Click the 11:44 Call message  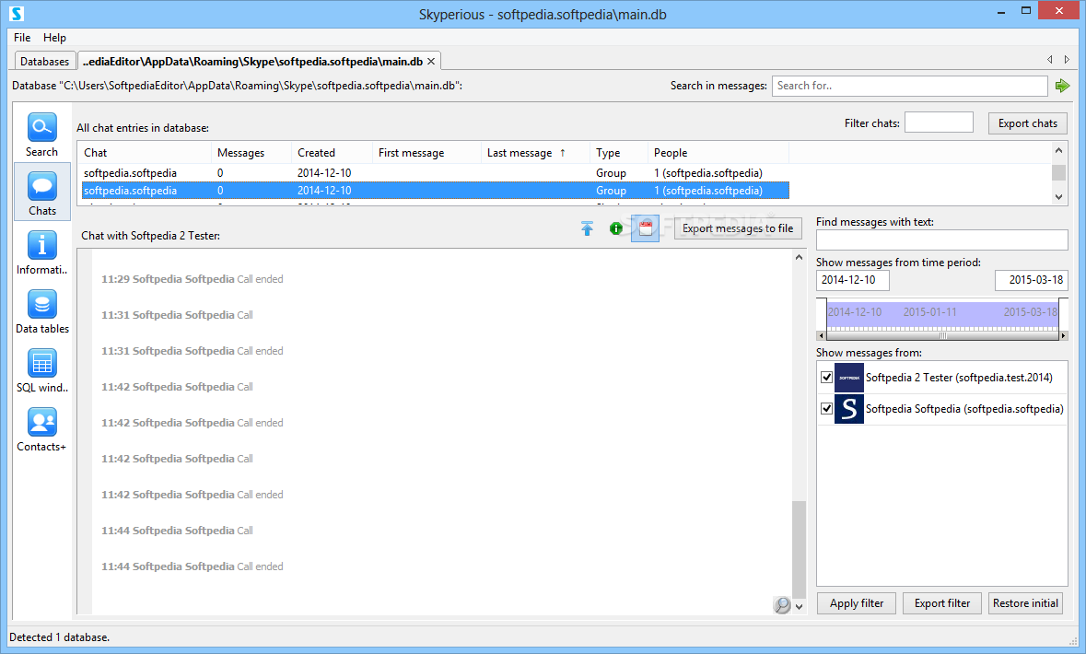click(177, 531)
